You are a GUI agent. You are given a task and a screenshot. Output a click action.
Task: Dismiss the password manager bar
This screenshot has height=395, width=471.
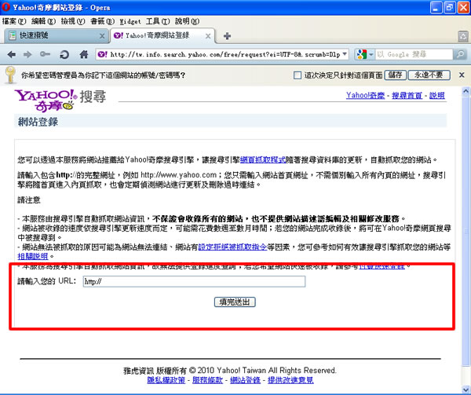462,75
